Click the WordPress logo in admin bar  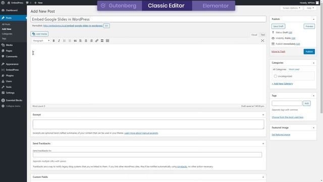tap(3, 3)
